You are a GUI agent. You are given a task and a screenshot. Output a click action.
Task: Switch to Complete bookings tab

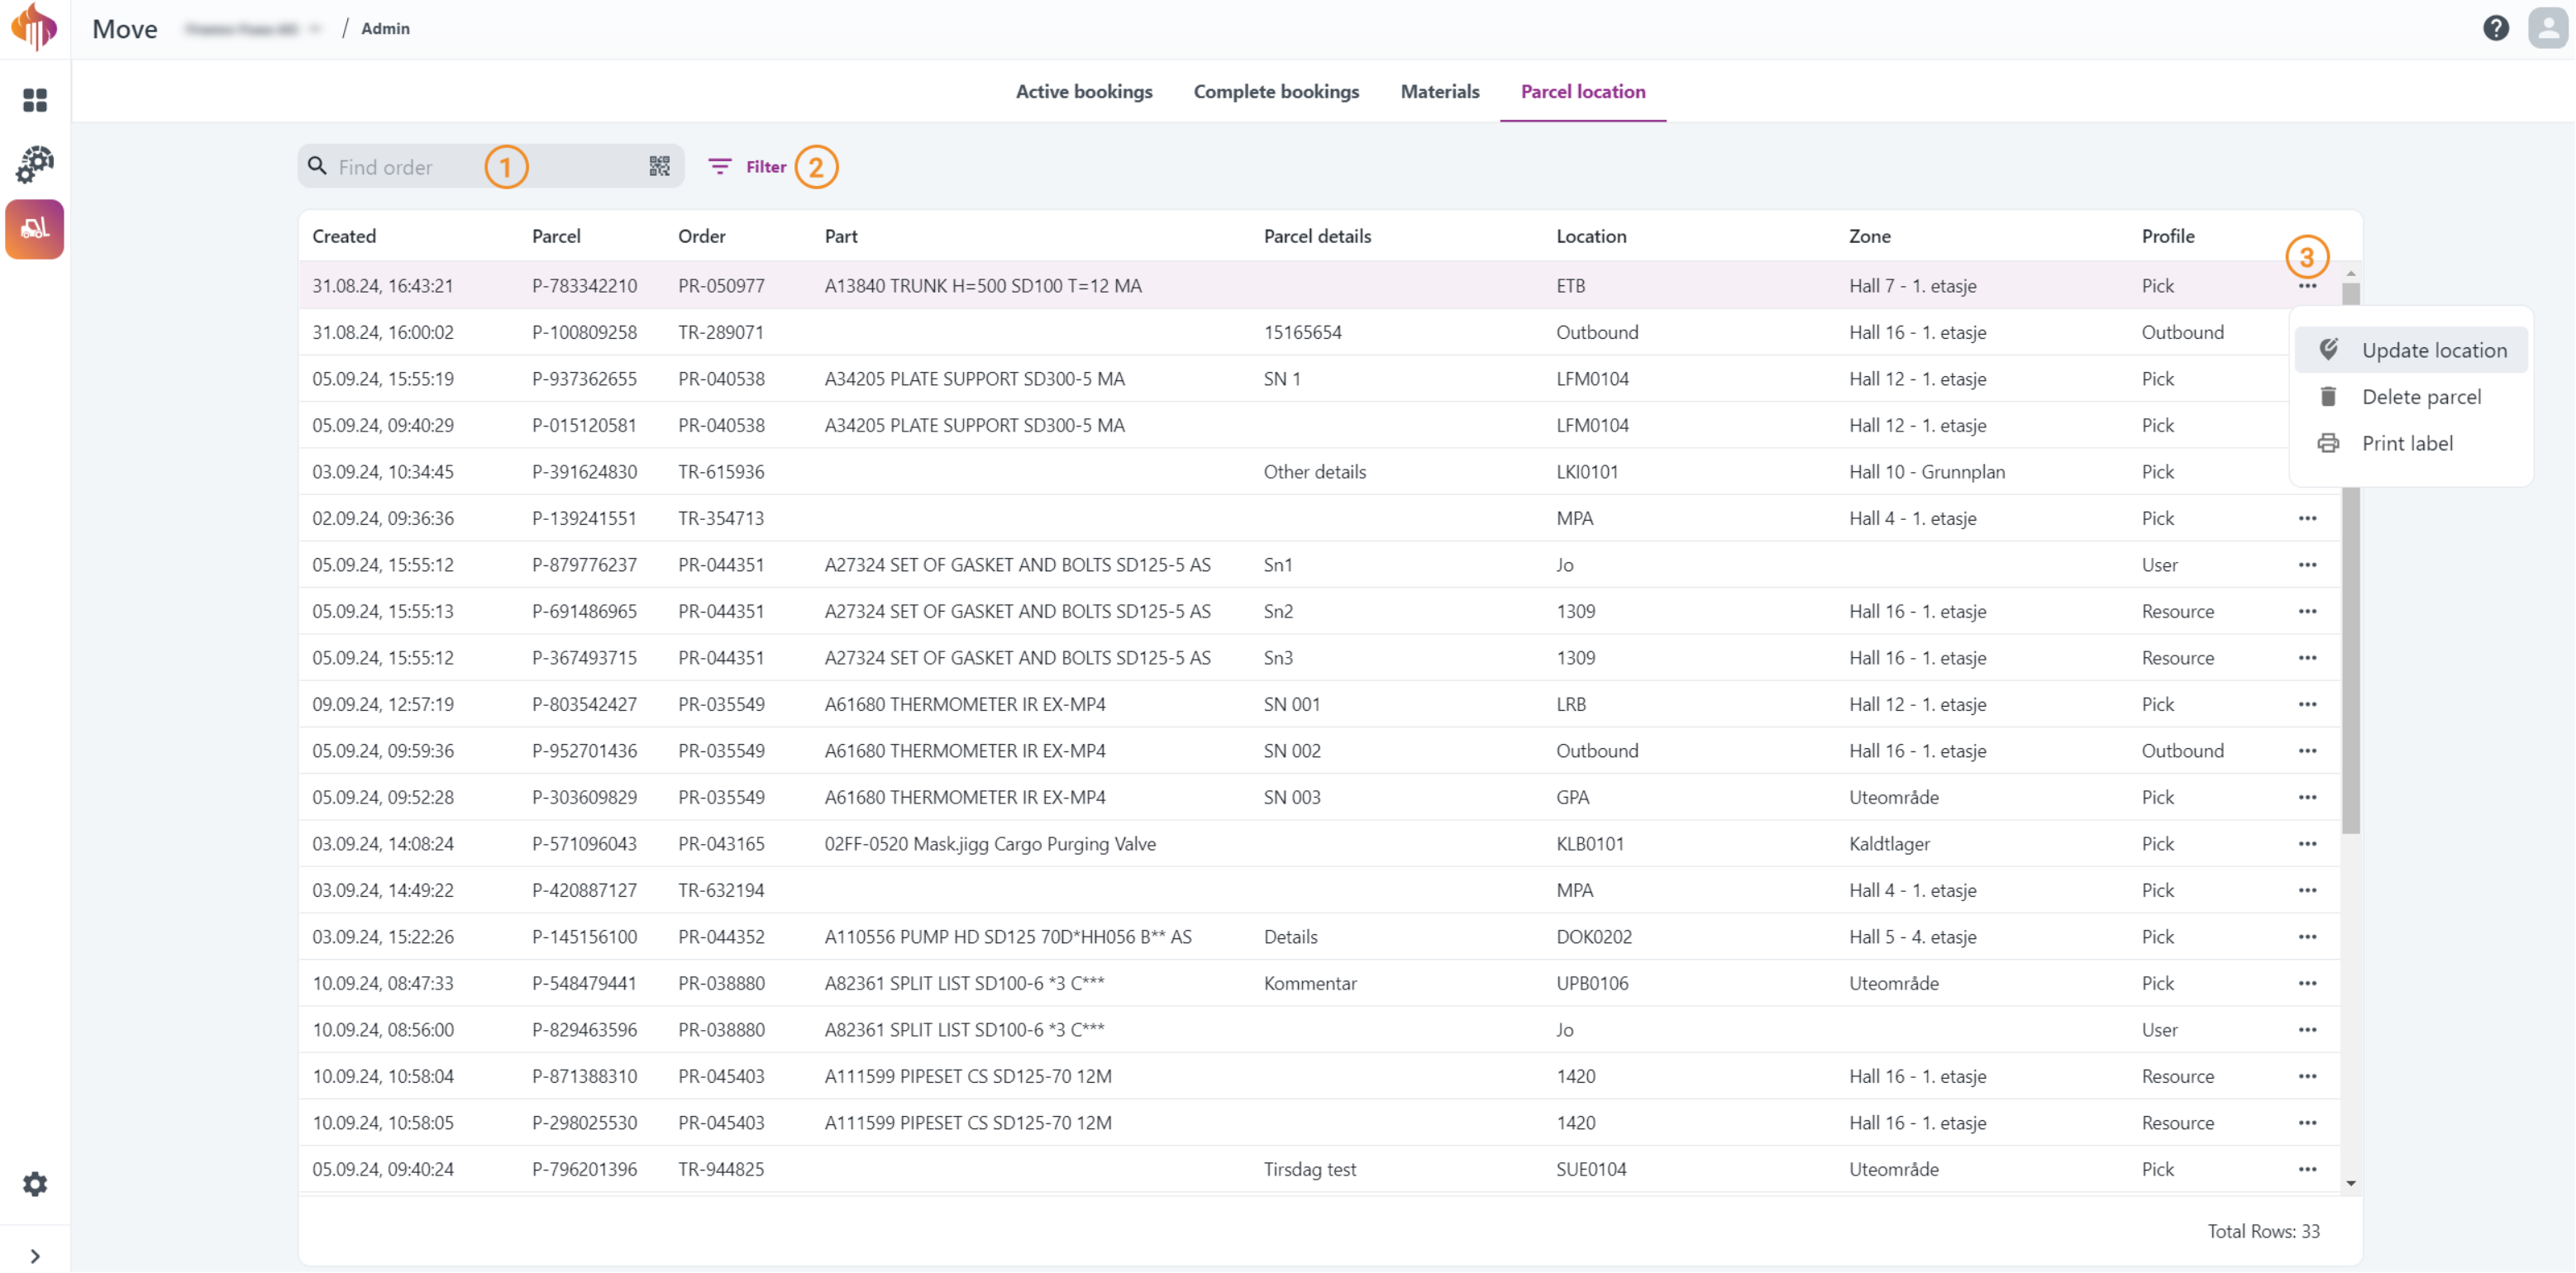point(1276,91)
